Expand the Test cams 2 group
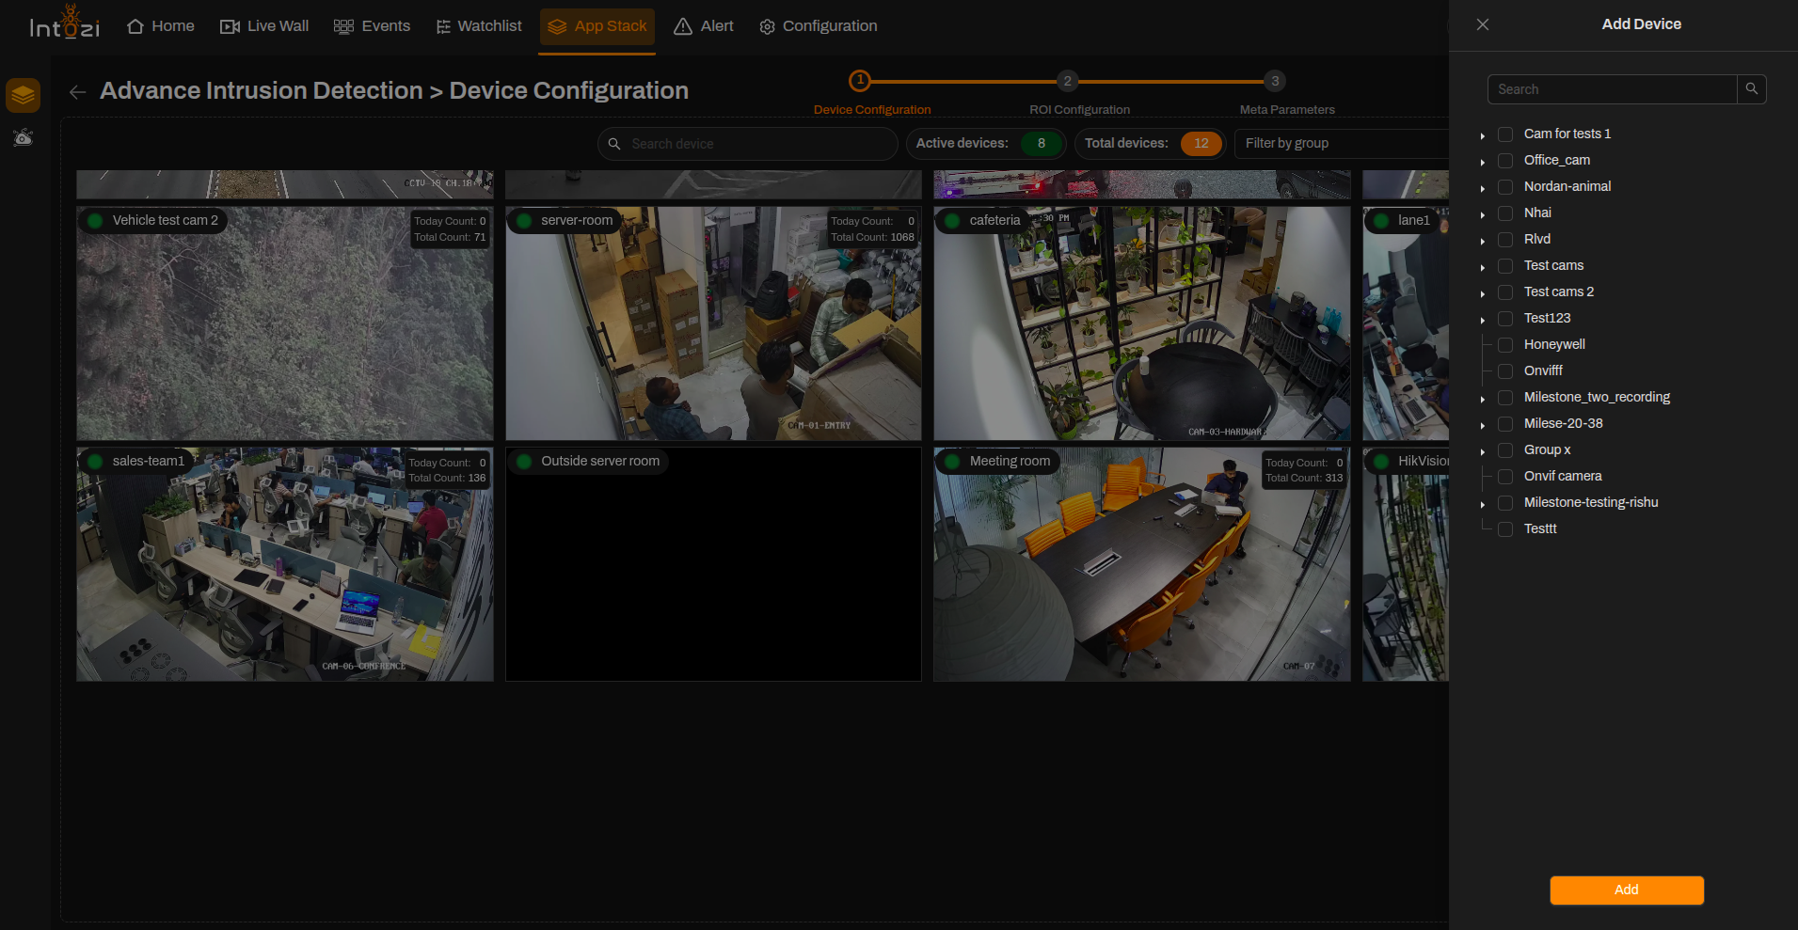 pos(1483,293)
